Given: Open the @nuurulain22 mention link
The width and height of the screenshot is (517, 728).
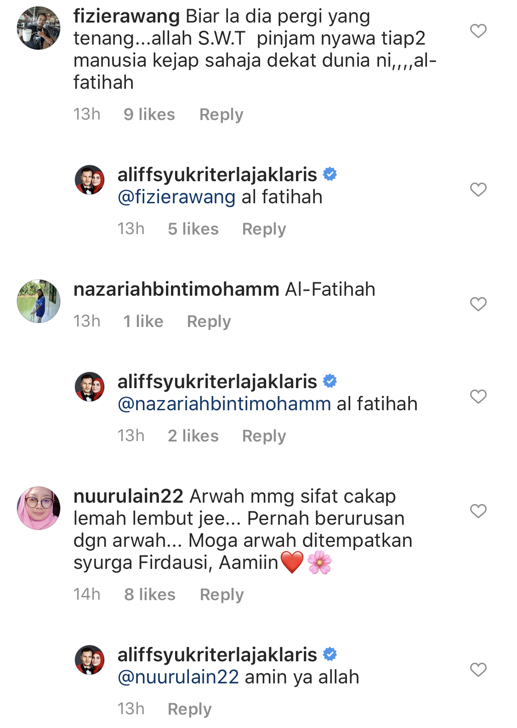Looking at the screenshot, I should click(178, 677).
